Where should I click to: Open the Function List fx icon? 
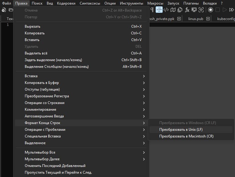click(x=187, y=10)
